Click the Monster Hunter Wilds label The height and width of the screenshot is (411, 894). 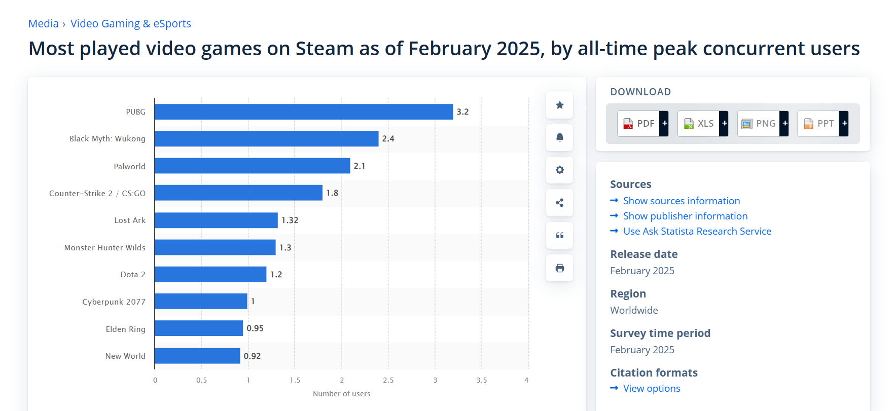[x=105, y=248]
